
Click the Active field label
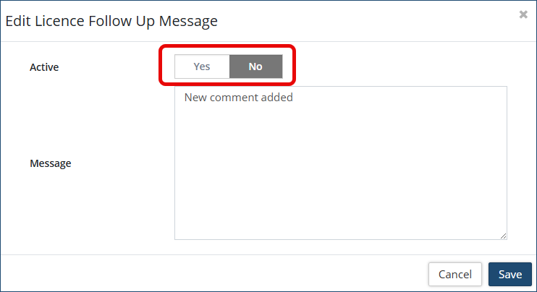[x=44, y=67]
